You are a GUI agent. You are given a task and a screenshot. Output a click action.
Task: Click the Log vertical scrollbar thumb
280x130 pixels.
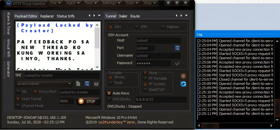click(277, 108)
